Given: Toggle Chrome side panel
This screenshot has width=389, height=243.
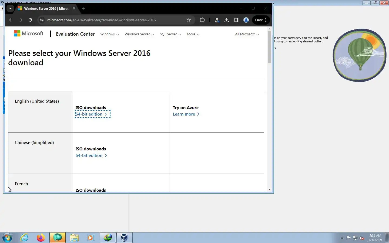Looking at the screenshot, I should click(236, 20).
